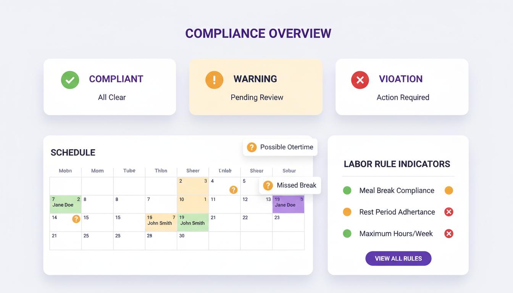Open the Warning Pending Review card

[256, 87]
